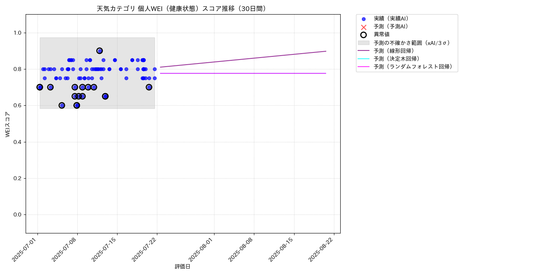This screenshot has width=552, height=276.
Task: Click the y-axis tick 0.8
Action: [x=18, y=69]
